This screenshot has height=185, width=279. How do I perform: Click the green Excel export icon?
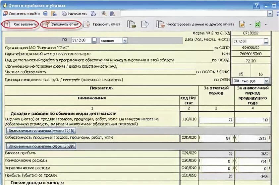point(257,24)
